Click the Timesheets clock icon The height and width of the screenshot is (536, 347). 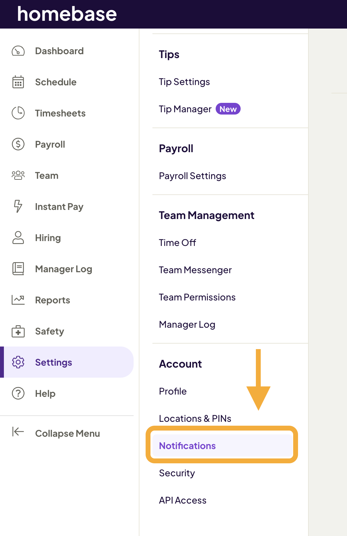pyautogui.click(x=18, y=113)
